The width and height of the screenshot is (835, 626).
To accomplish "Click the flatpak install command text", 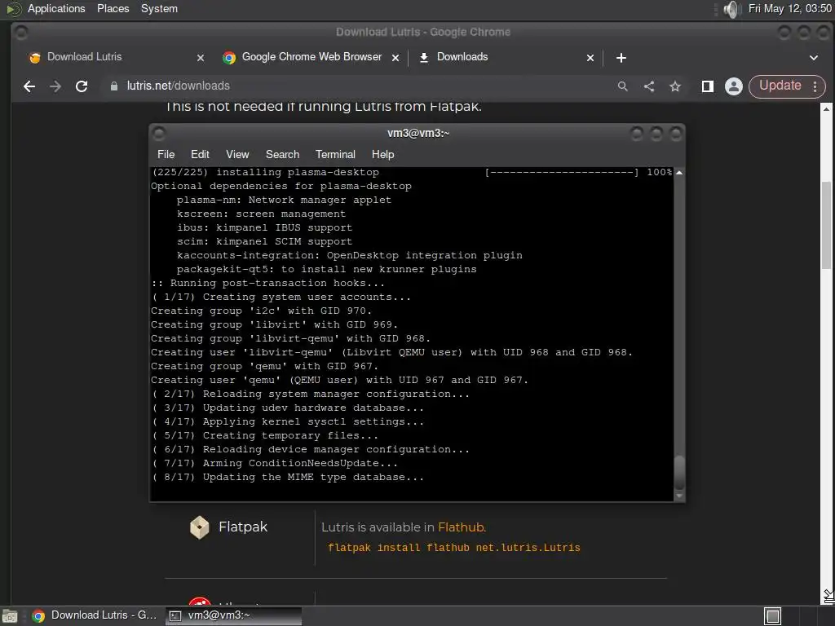I will pyautogui.click(x=453, y=547).
